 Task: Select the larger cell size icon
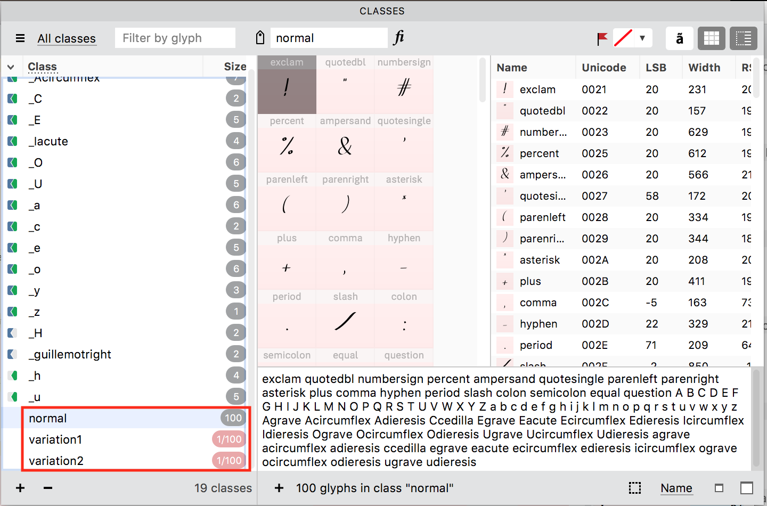tap(747, 488)
